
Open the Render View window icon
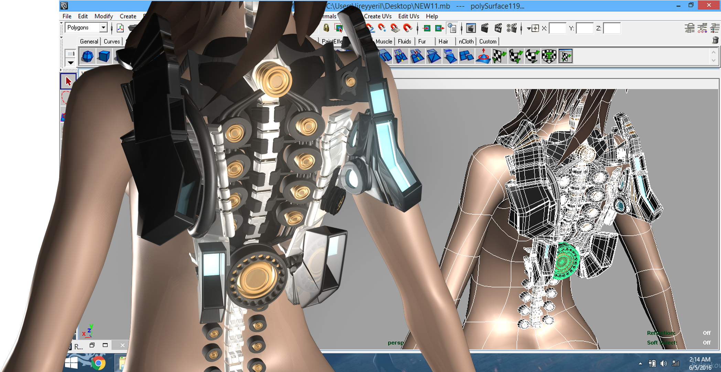[471, 28]
